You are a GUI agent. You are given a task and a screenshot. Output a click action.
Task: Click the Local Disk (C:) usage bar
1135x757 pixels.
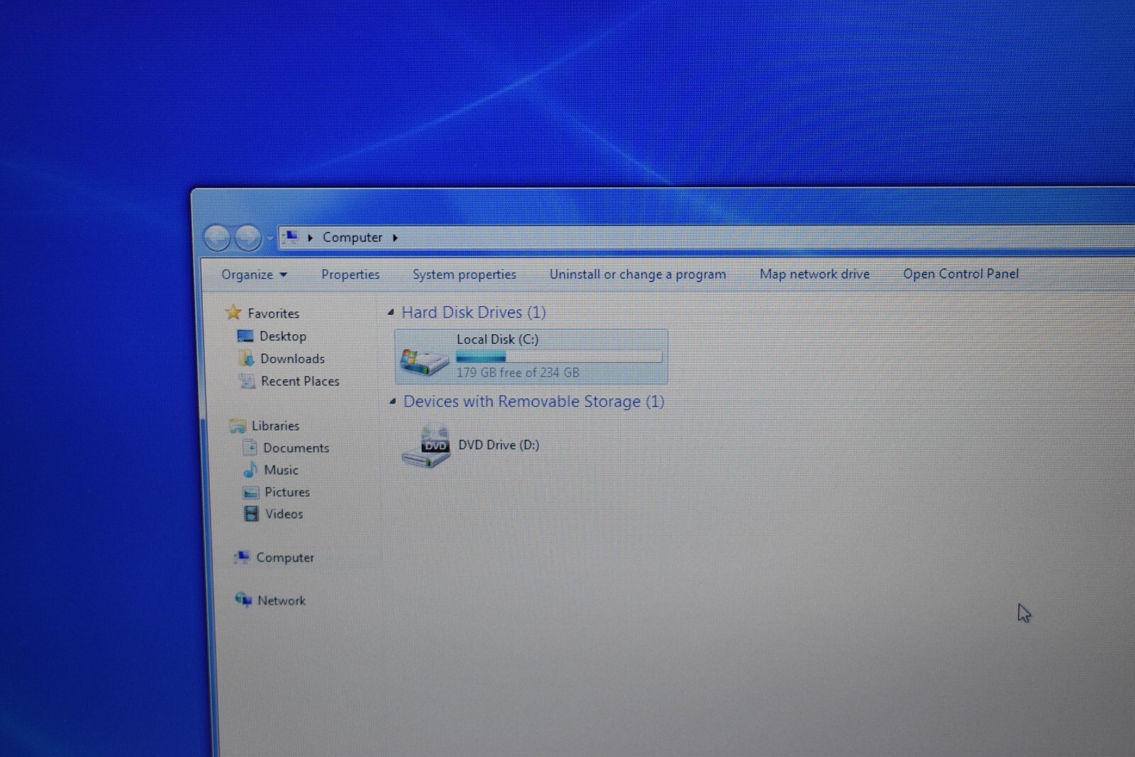click(x=559, y=356)
